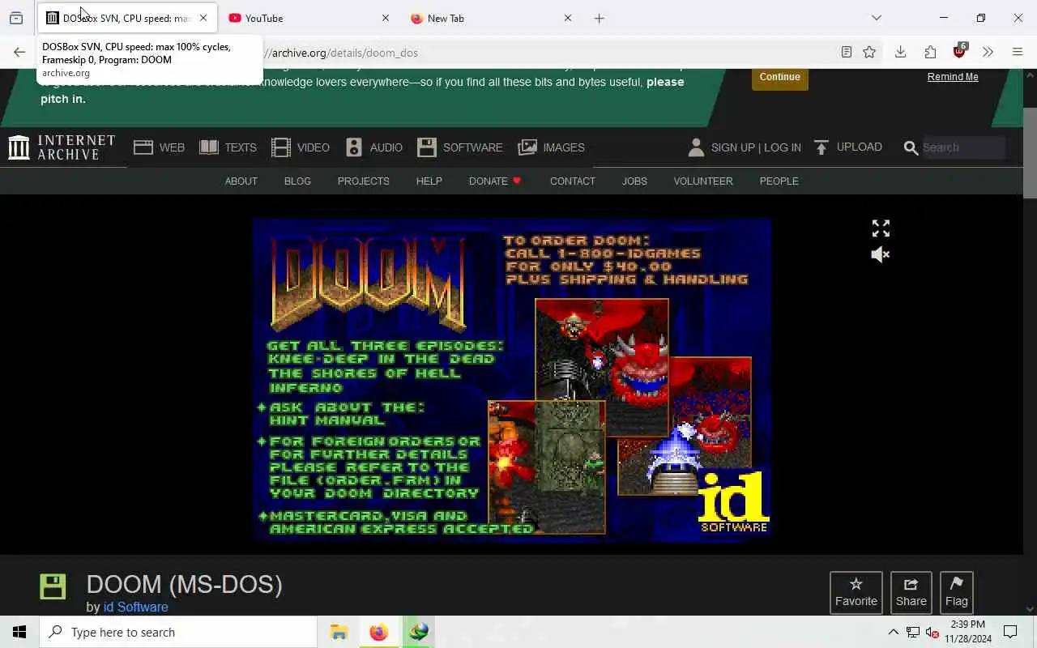Enter fullscreen for the DOOM emulator
The height and width of the screenshot is (648, 1037).
click(881, 228)
